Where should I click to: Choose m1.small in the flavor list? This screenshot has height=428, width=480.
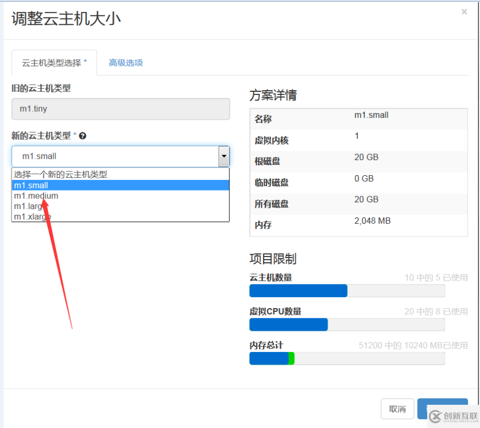(x=120, y=185)
